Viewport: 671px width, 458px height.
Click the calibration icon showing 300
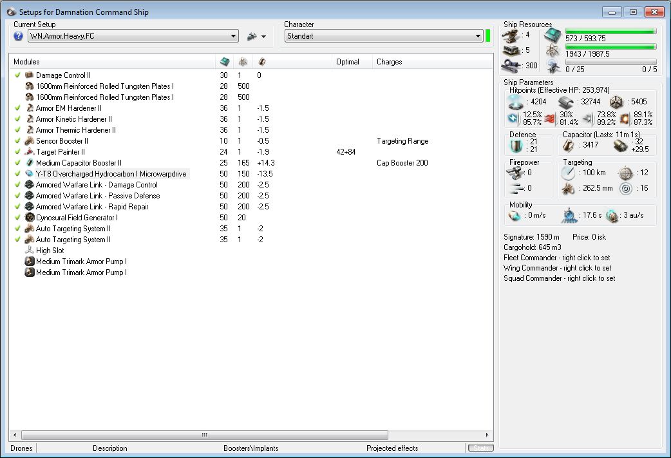tap(510, 66)
